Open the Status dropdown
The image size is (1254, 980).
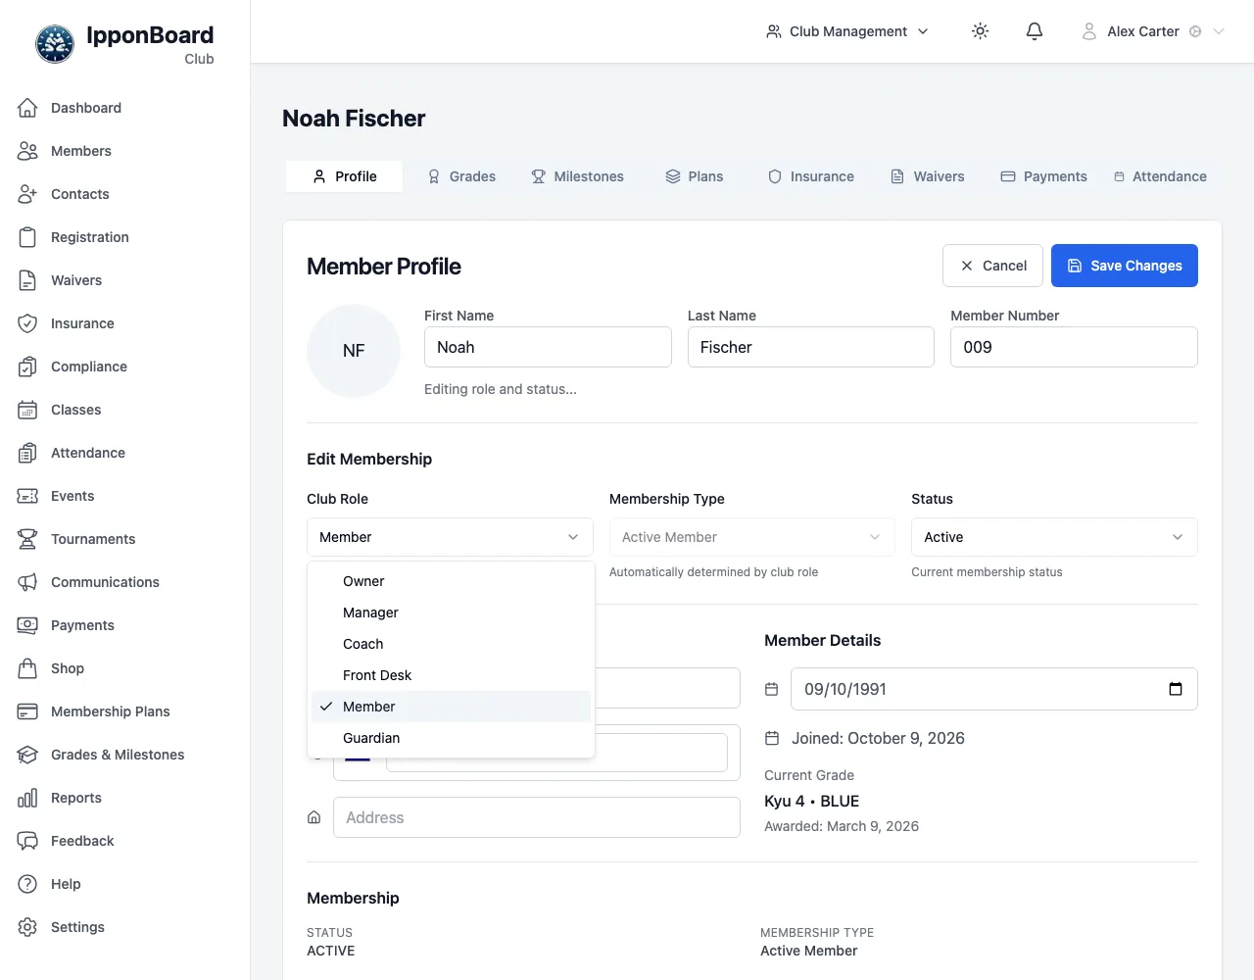1054,537
